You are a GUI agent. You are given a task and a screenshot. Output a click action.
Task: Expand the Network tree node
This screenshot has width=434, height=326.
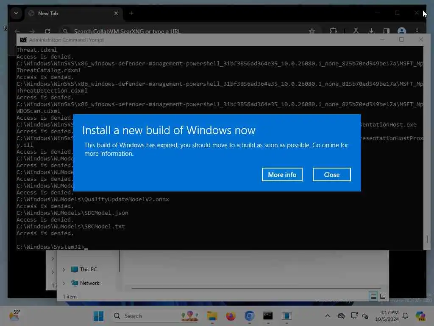click(64, 283)
